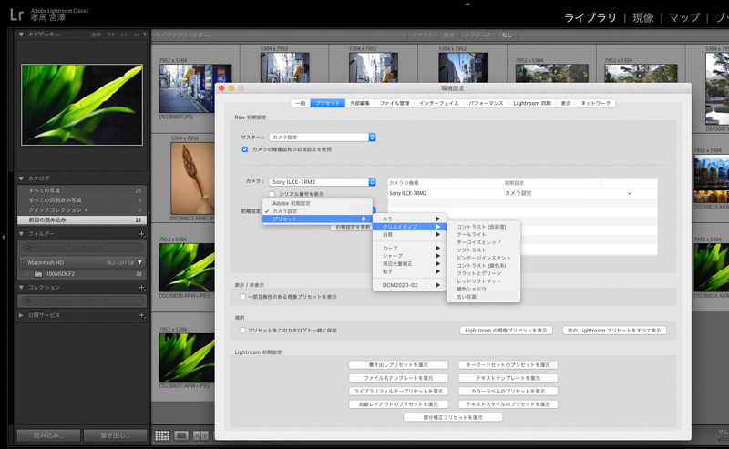Add a new collection with plus icon
Viewport: 729px width, 449px height.
pyautogui.click(x=141, y=287)
